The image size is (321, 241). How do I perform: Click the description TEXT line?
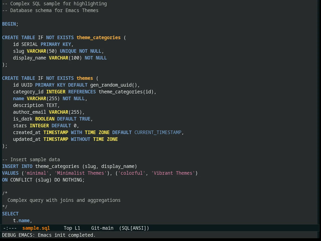[36, 105]
